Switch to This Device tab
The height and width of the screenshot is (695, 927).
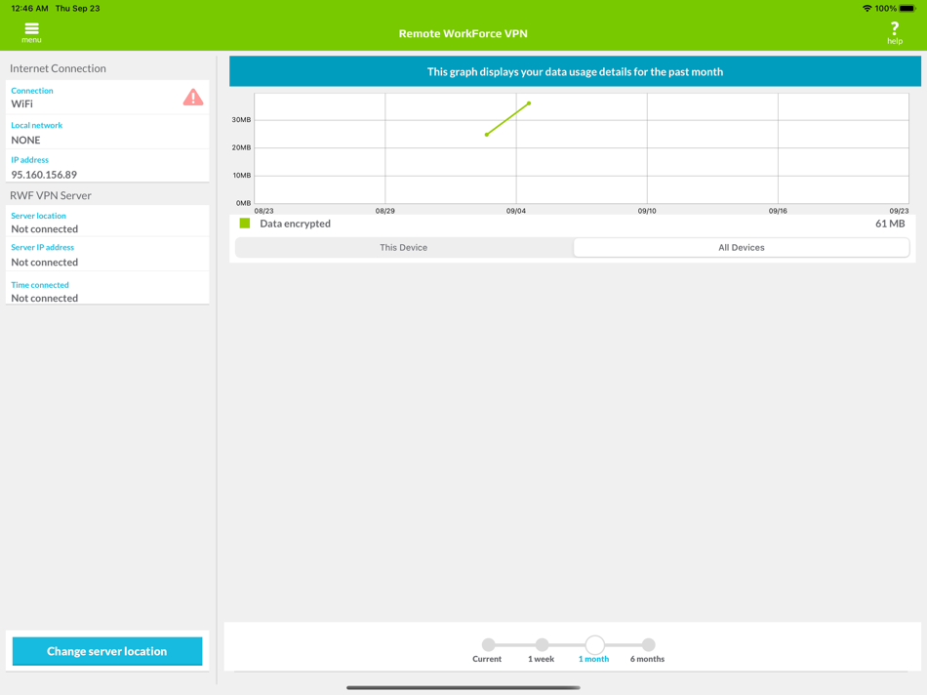[404, 247]
